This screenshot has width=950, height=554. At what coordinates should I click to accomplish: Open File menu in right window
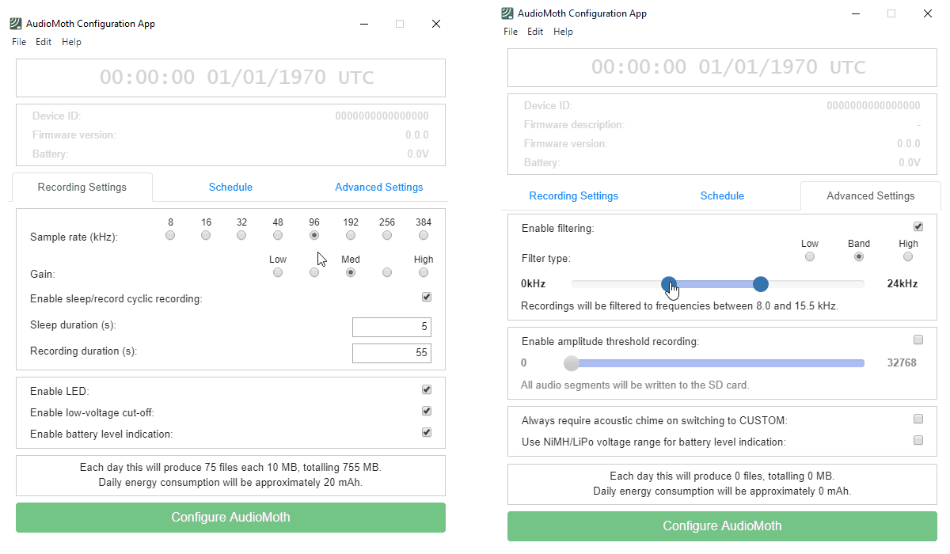(x=511, y=32)
